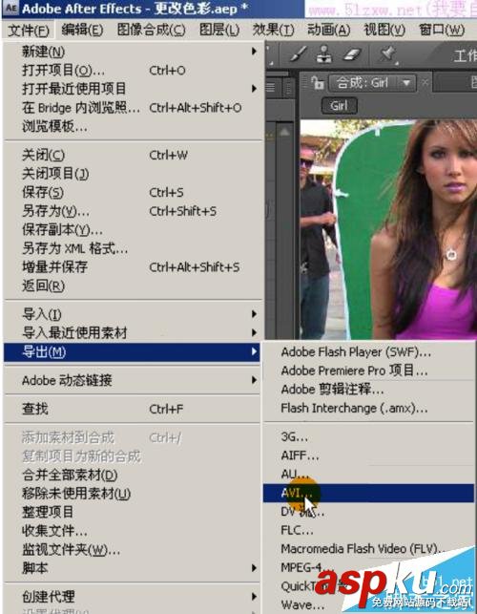Export as Flash Interchange (.amx)...
The image size is (477, 614).
tap(368, 408)
